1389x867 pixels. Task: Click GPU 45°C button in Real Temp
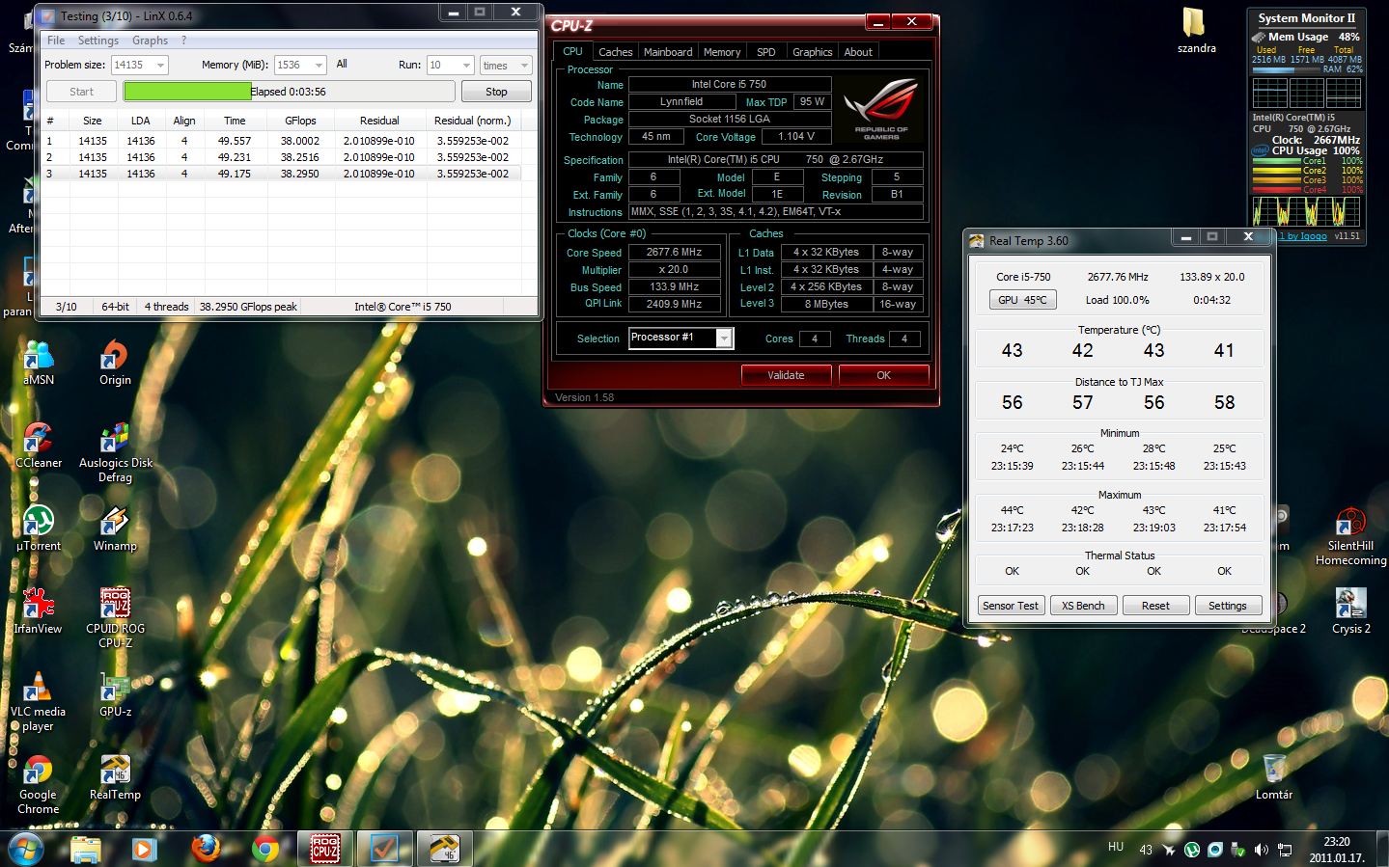pos(1022,300)
